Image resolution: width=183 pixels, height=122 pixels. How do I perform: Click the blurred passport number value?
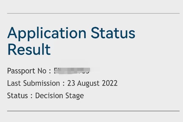(x=72, y=71)
